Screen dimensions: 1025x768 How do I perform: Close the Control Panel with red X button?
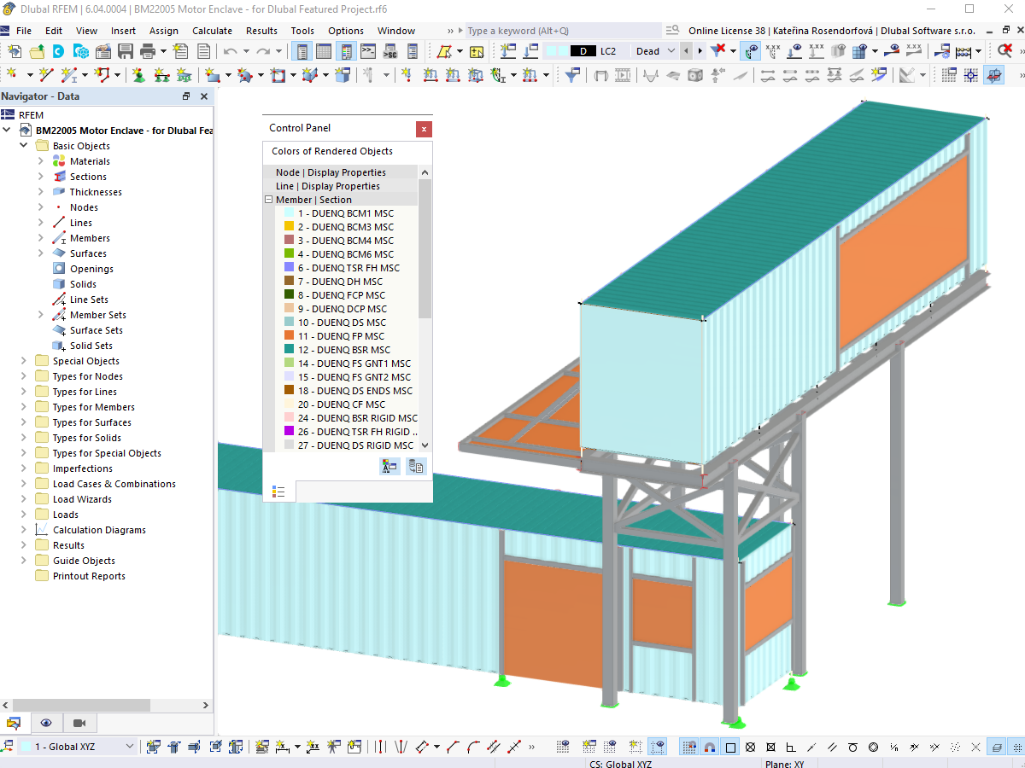[x=424, y=129]
